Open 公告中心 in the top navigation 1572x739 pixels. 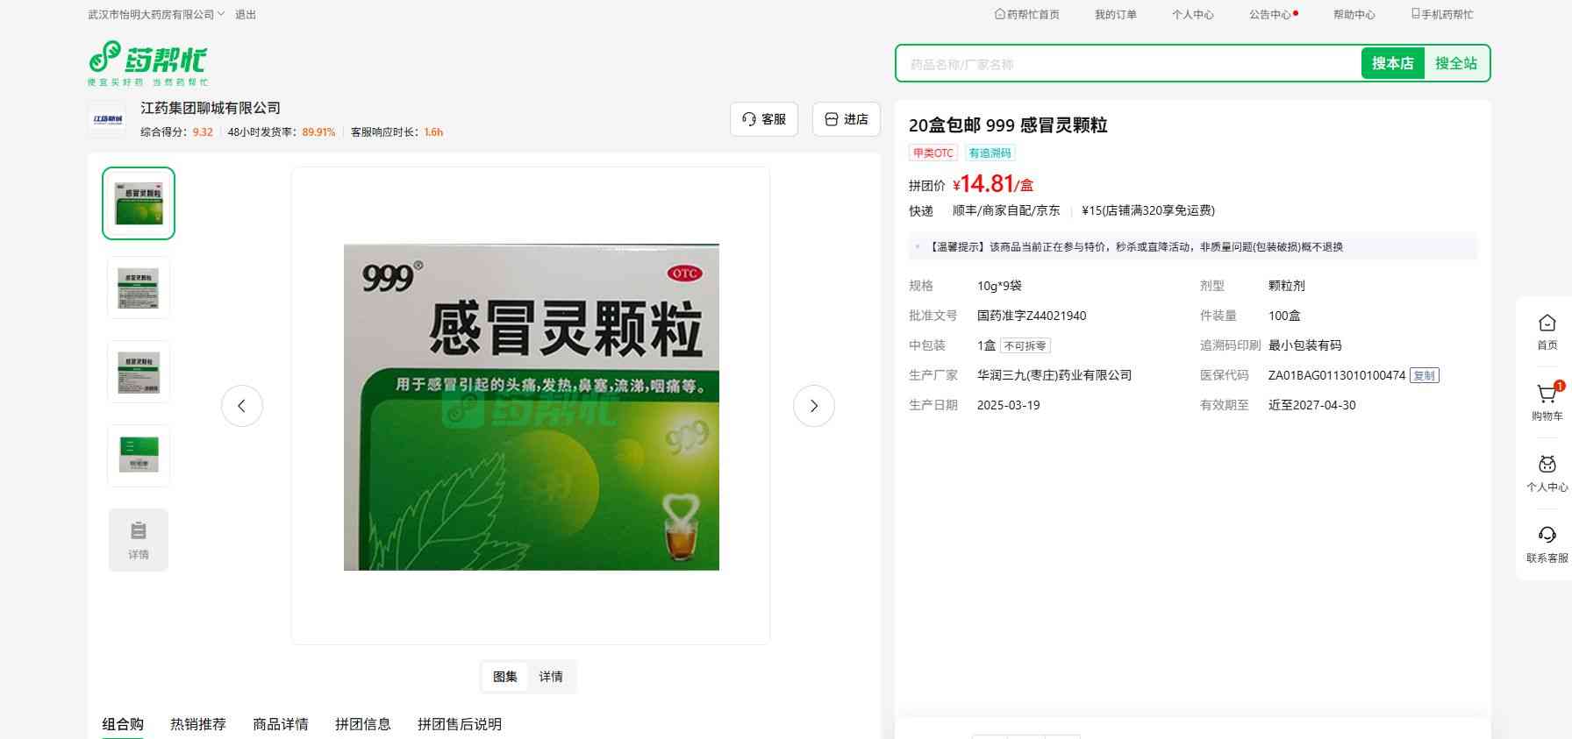1270,15
